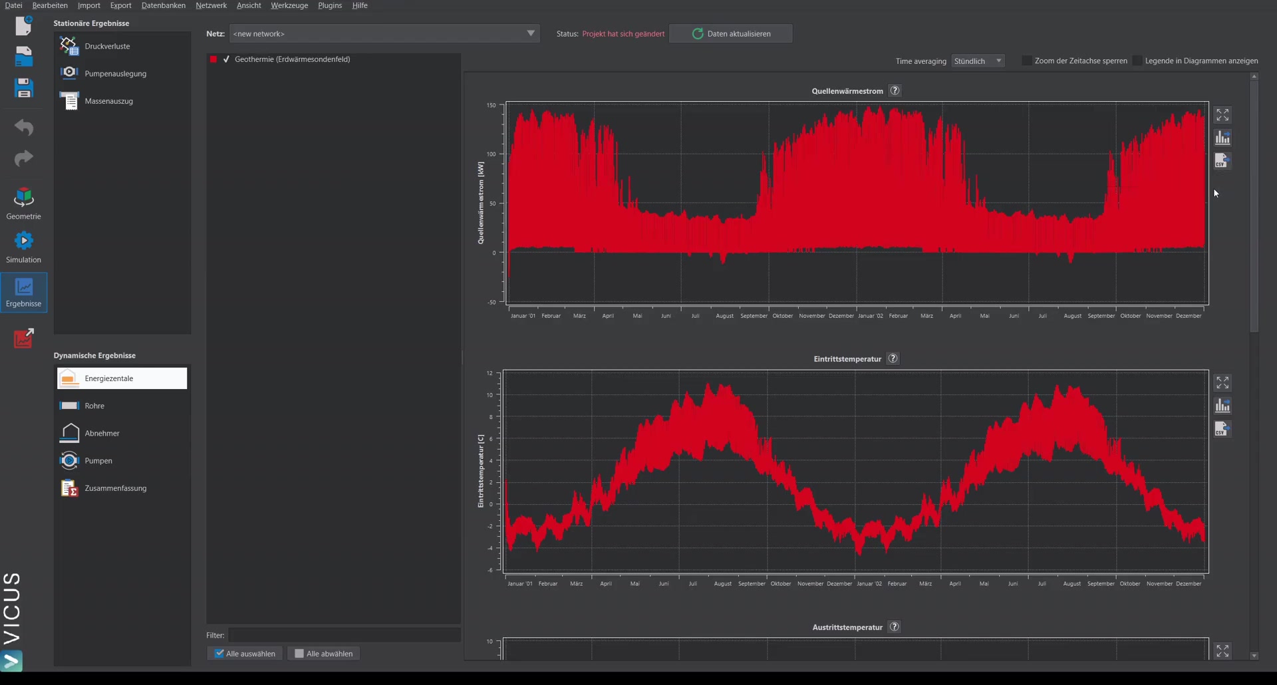Image resolution: width=1277 pixels, height=685 pixels.
Task: Switch to Geometrie view
Action: (x=24, y=204)
